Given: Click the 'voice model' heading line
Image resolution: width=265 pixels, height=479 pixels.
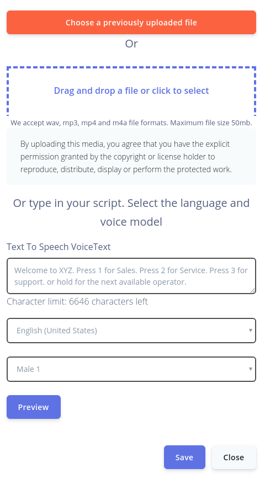Looking at the screenshot, I should tap(131, 222).
